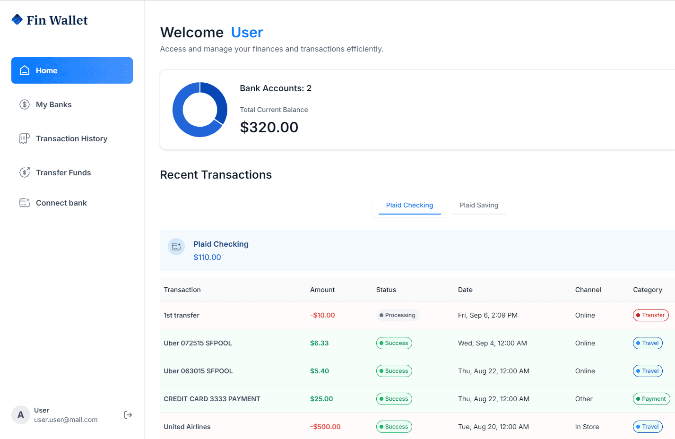The height and width of the screenshot is (439, 675).
Task: Select the CREDIT CARD 3333 PAYMENT transaction
Action: click(x=417, y=399)
